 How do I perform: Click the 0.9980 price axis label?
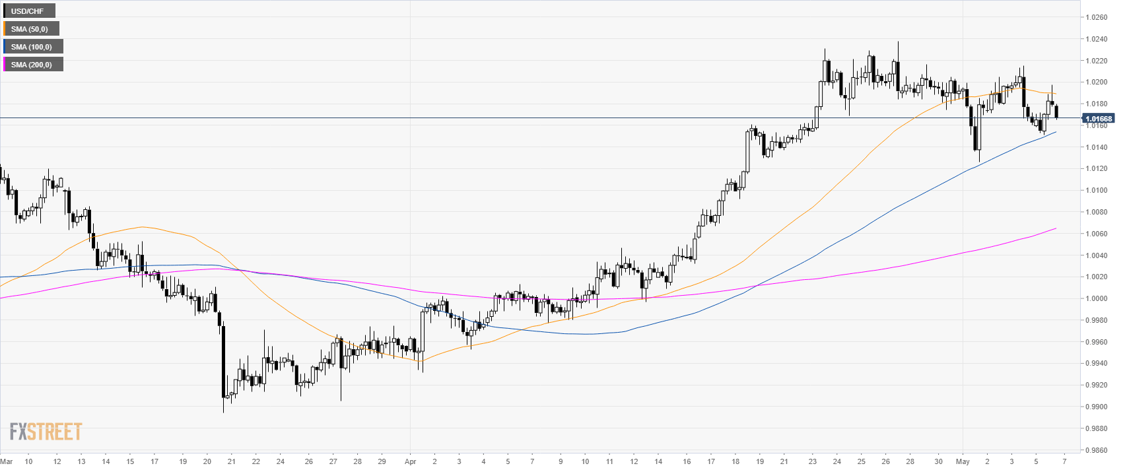point(1096,321)
